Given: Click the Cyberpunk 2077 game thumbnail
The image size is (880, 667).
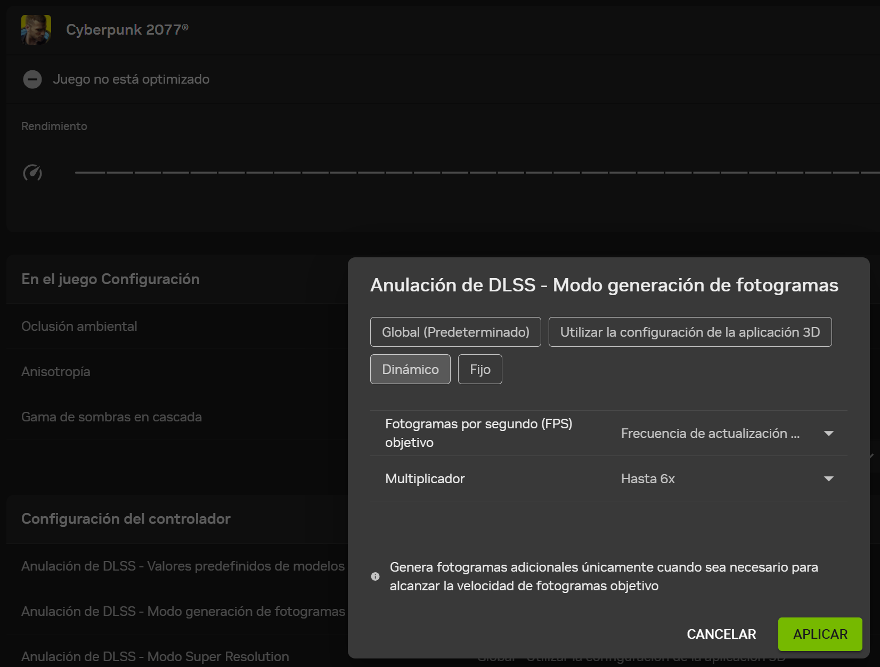Looking at the screenshot, I should click(36, 30).
